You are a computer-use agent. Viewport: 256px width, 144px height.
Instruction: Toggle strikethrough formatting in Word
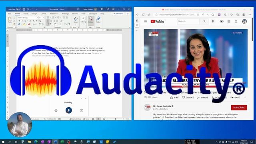click(x=30, y=21)
